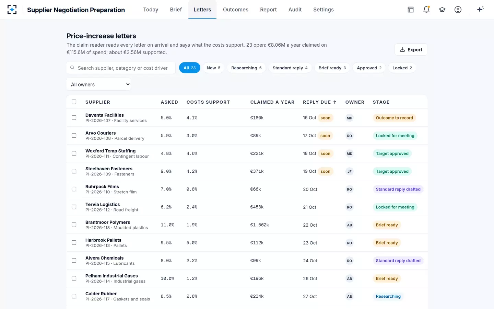Click the JF owner avatar for Steelhaven Fasteners

(x=349, y=171)
